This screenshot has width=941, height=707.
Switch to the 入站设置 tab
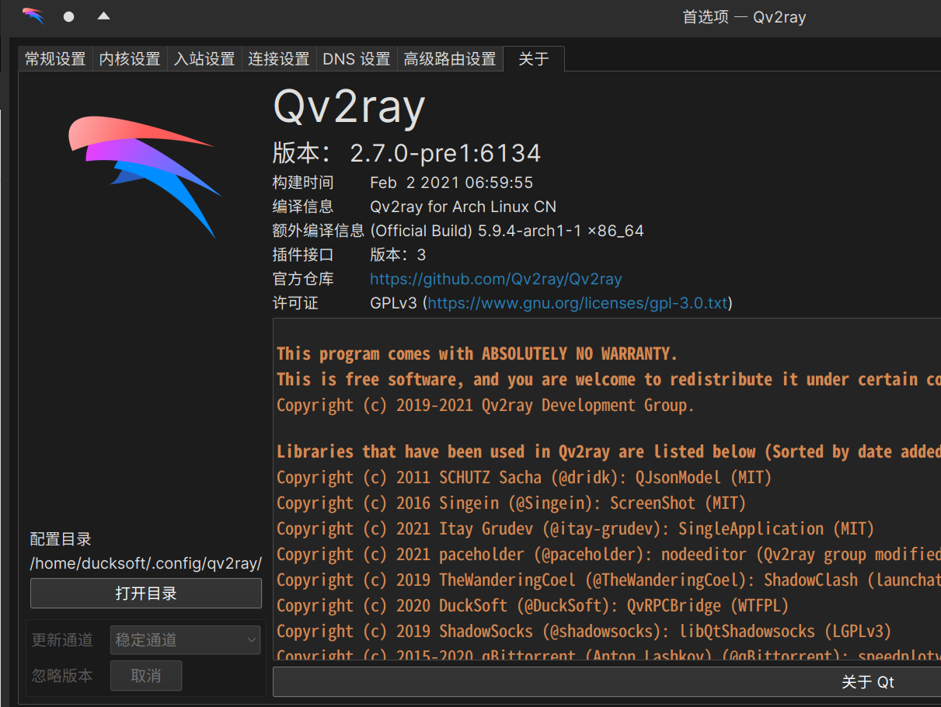pyautogui.click(x=204, y=58)
